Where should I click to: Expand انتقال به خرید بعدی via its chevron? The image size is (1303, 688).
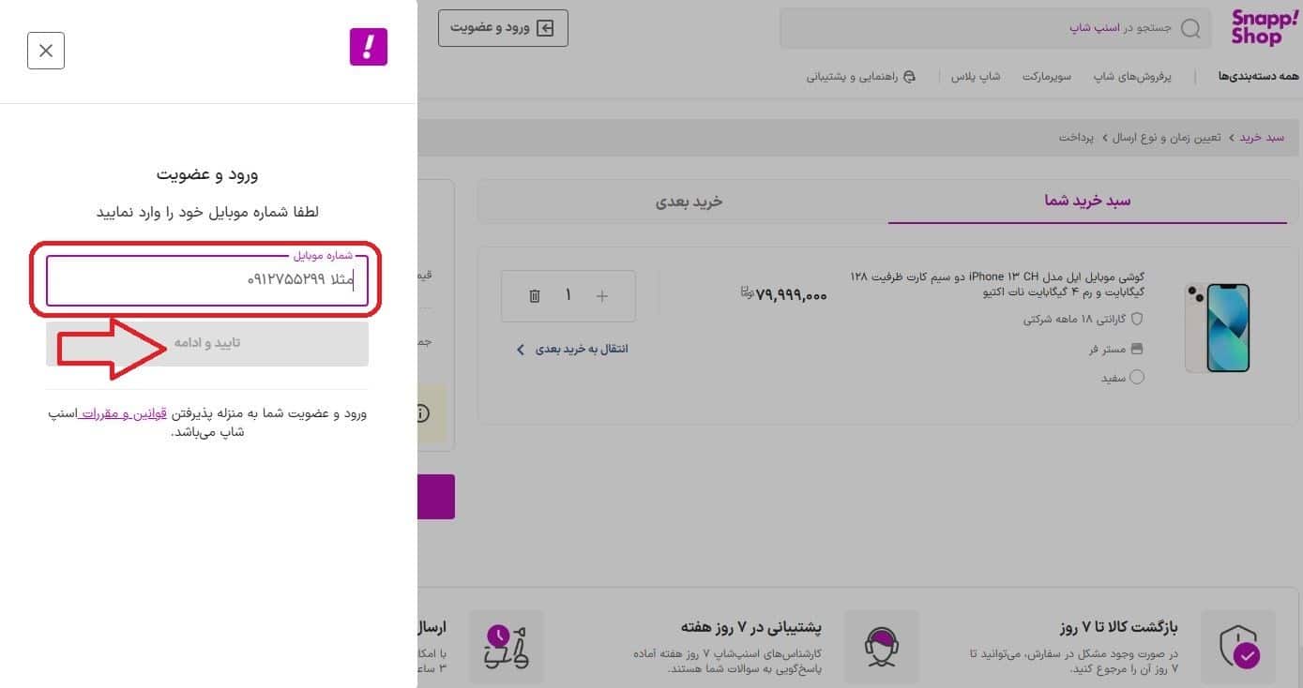click(x=520, y=348)
